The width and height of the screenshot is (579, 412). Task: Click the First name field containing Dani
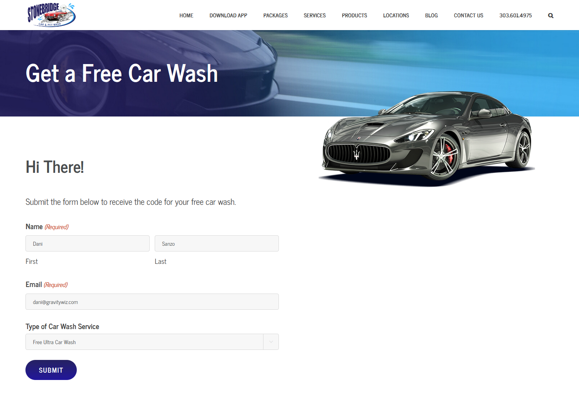tap(88, 243)
